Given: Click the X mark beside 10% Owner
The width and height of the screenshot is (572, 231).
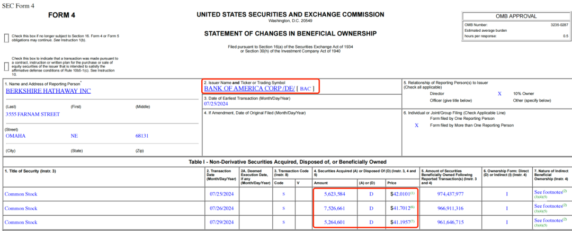Looking at the screenshot, I should (499, 93).
